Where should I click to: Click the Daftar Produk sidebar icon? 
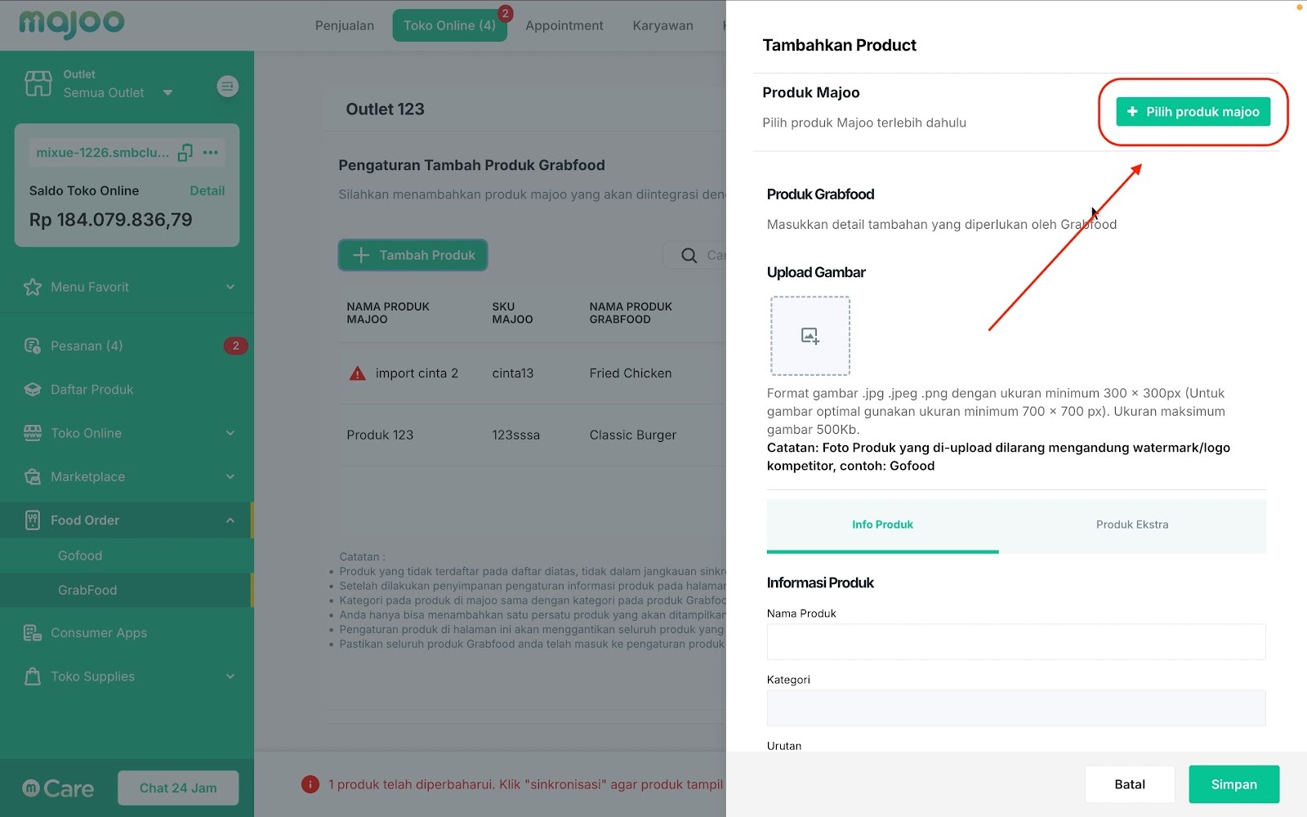pos(33,390)
